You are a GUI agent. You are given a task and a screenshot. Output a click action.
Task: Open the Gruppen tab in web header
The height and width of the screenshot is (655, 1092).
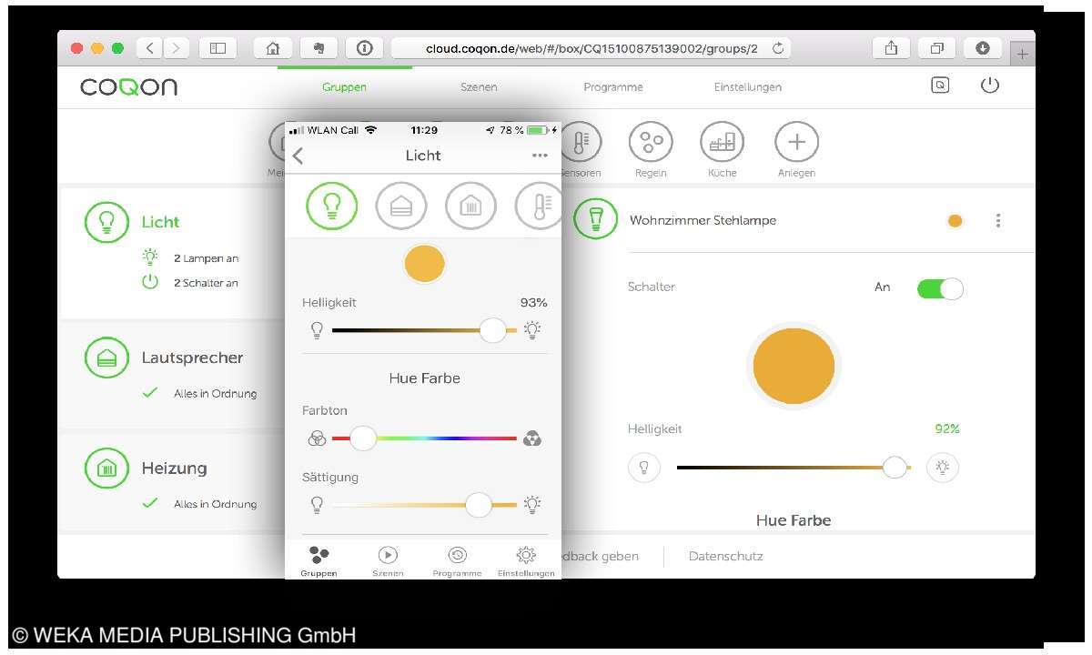tap(344, 87)
